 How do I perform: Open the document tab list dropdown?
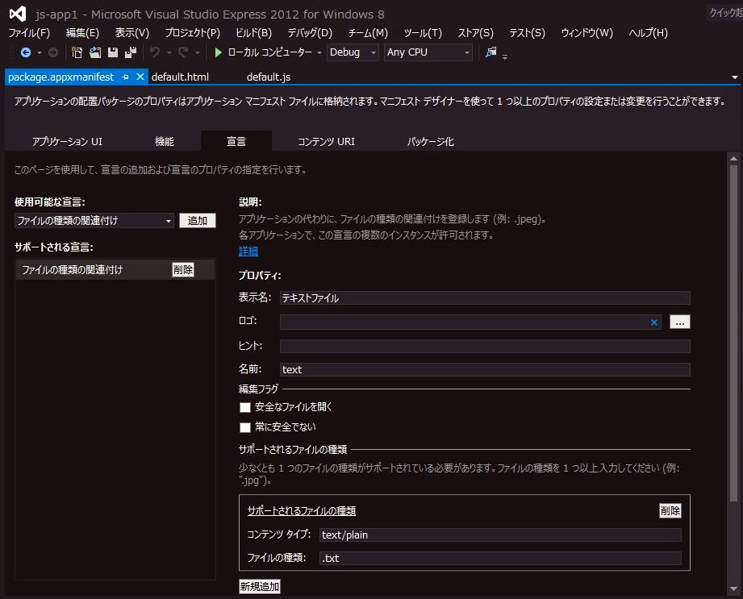[734, 77]
